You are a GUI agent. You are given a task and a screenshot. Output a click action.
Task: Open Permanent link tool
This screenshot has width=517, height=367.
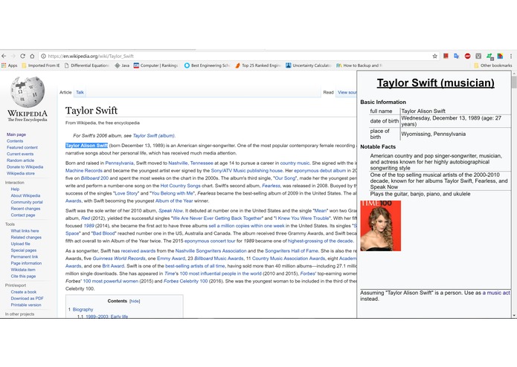[24, 257]
